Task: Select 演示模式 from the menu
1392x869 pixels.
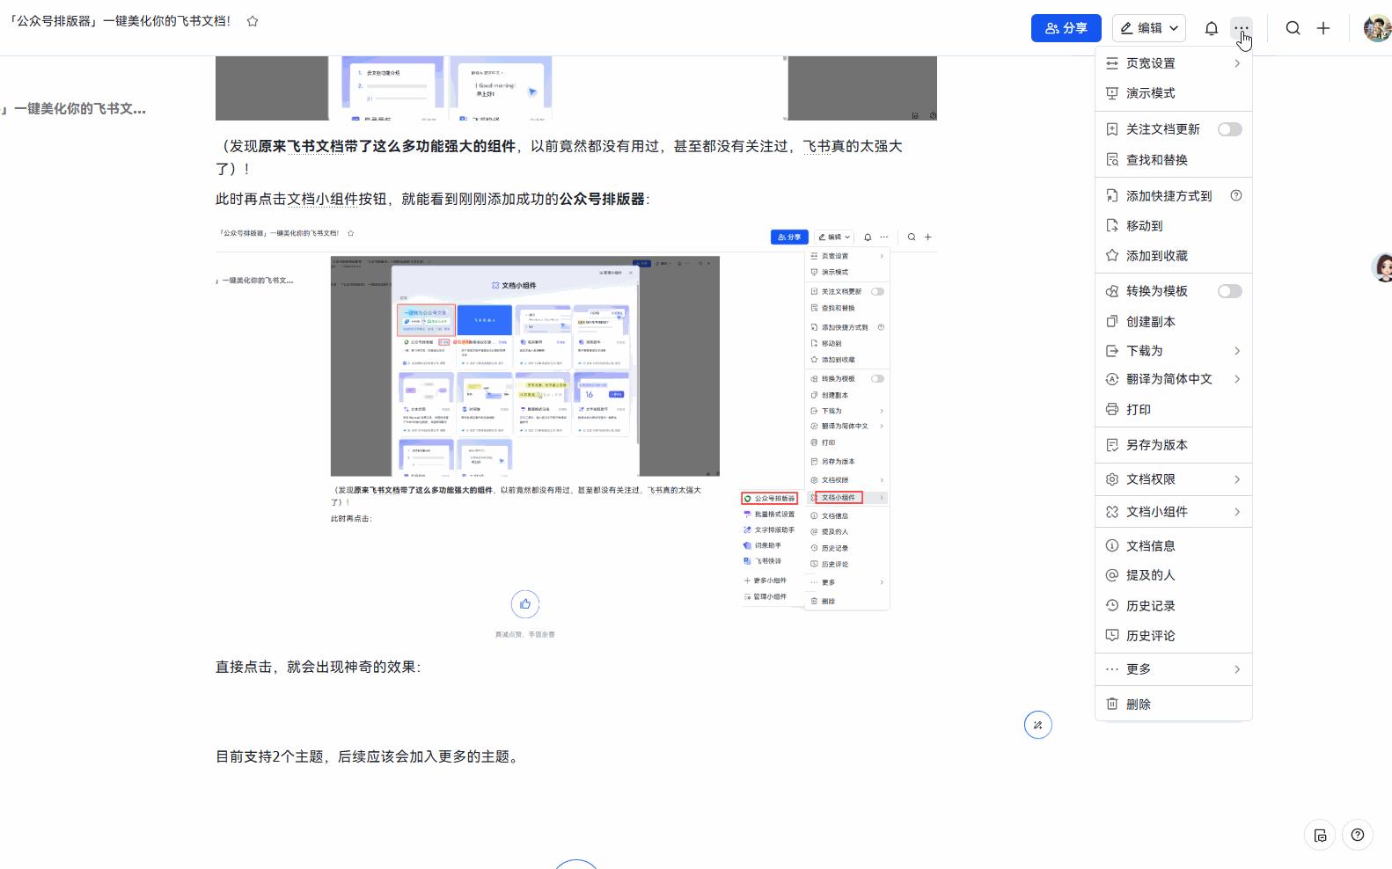Action: tap(1174, 93)
